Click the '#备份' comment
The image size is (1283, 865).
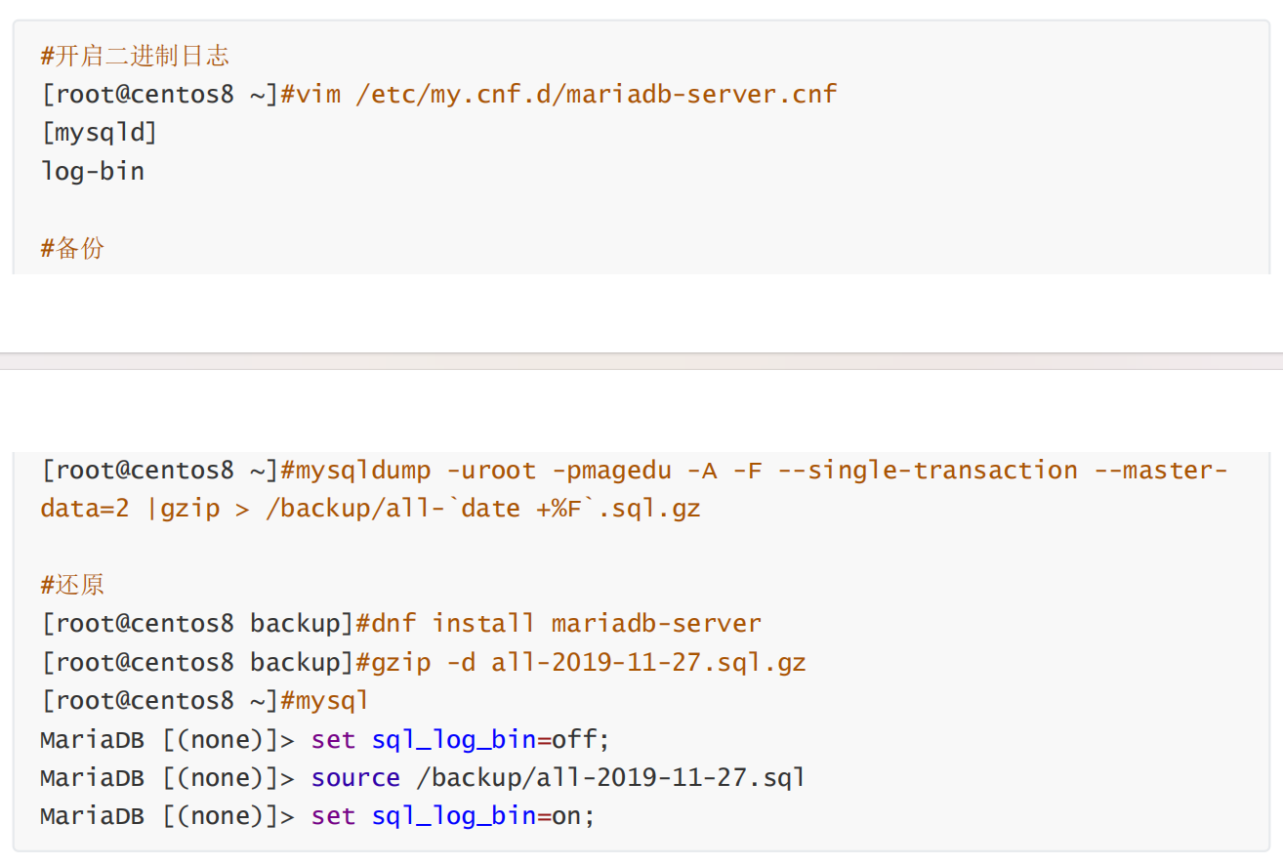point(72,248)
